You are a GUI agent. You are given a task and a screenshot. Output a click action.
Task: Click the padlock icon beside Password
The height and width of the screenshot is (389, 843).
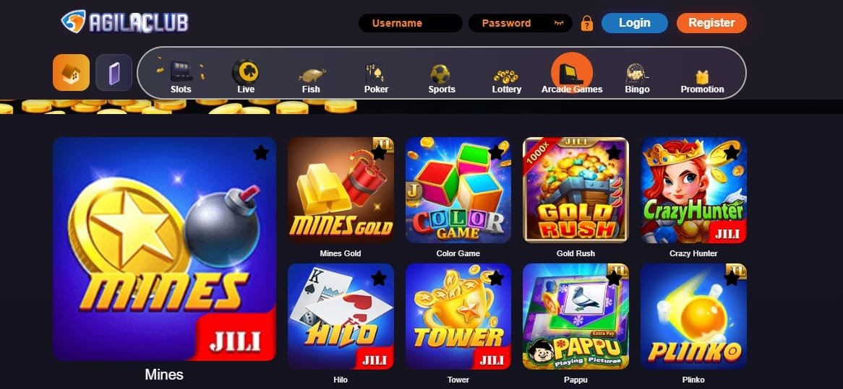(586, 23)
